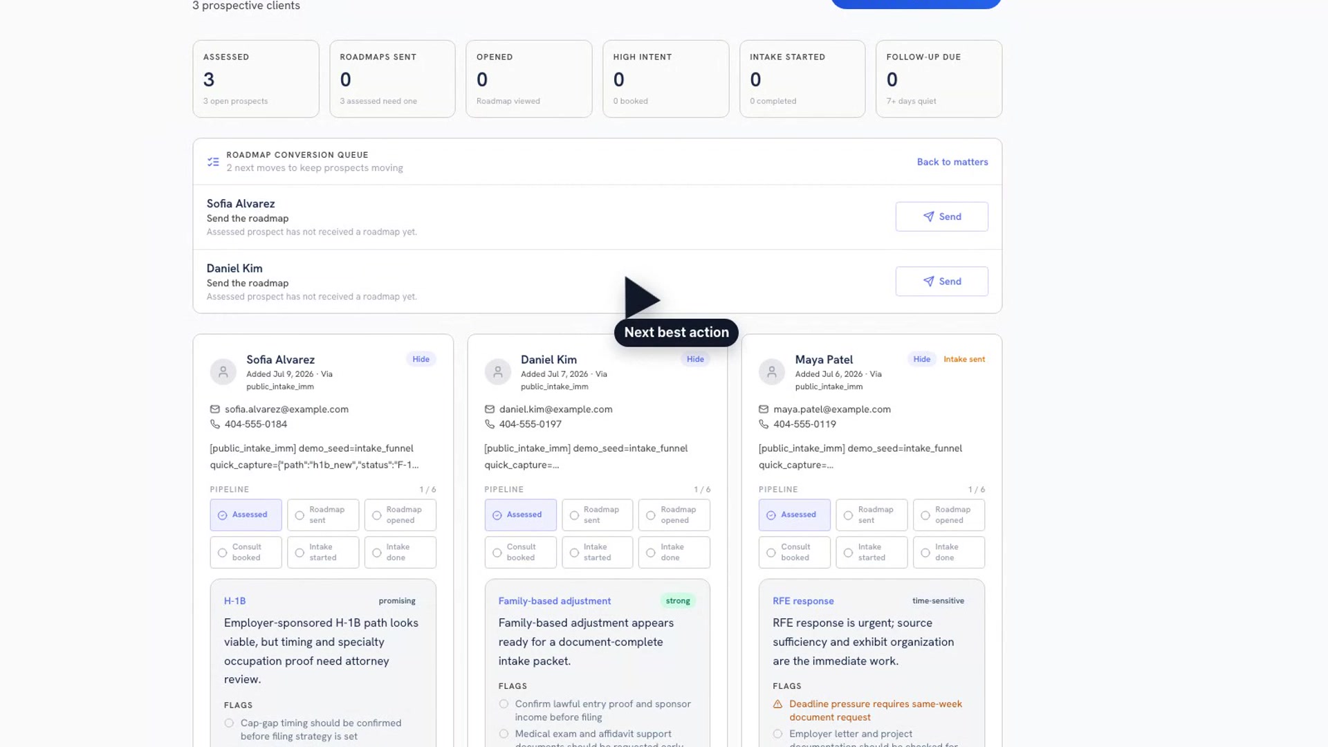Click Daniel Kim's avatar icon
The width and height of the screenshot is (1328, 747).
point(497,372)
